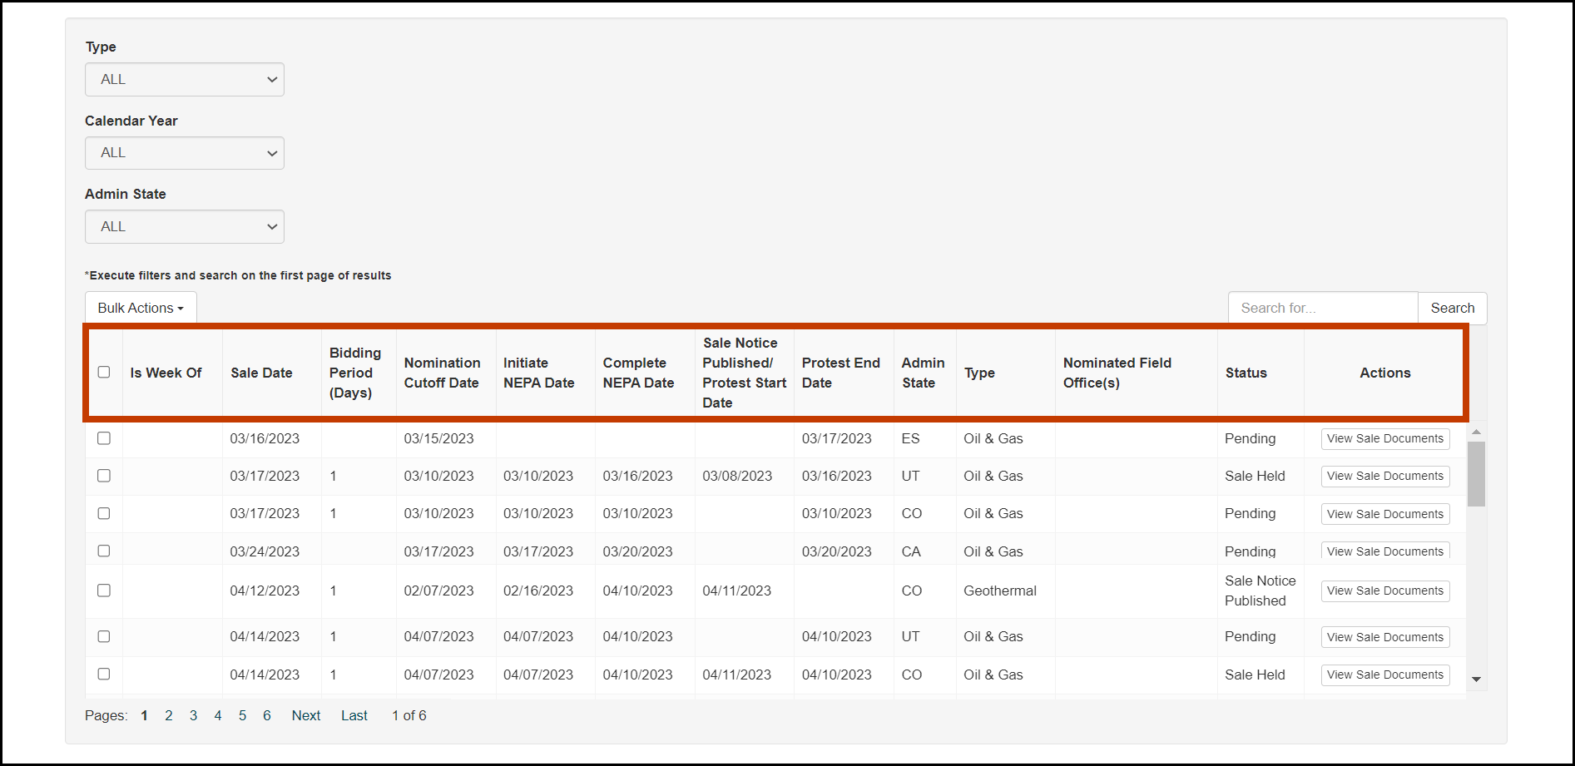The width and height of the screenshot is (1575, 766).
Task: Open the Type filter dropdown
Action: click(184, 79)
